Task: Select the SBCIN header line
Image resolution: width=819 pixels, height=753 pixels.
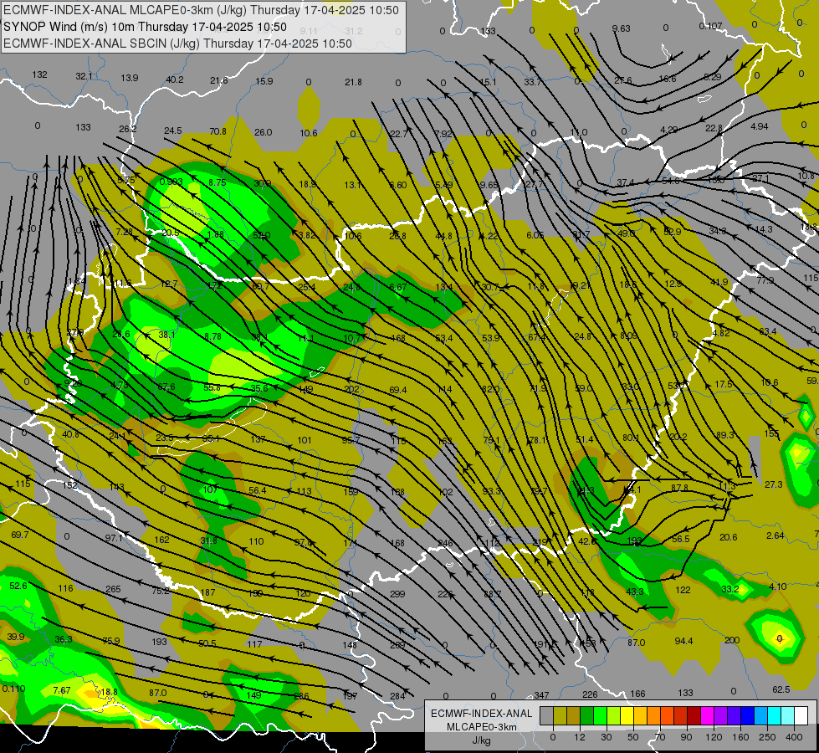Action: (x=177, y=44)
